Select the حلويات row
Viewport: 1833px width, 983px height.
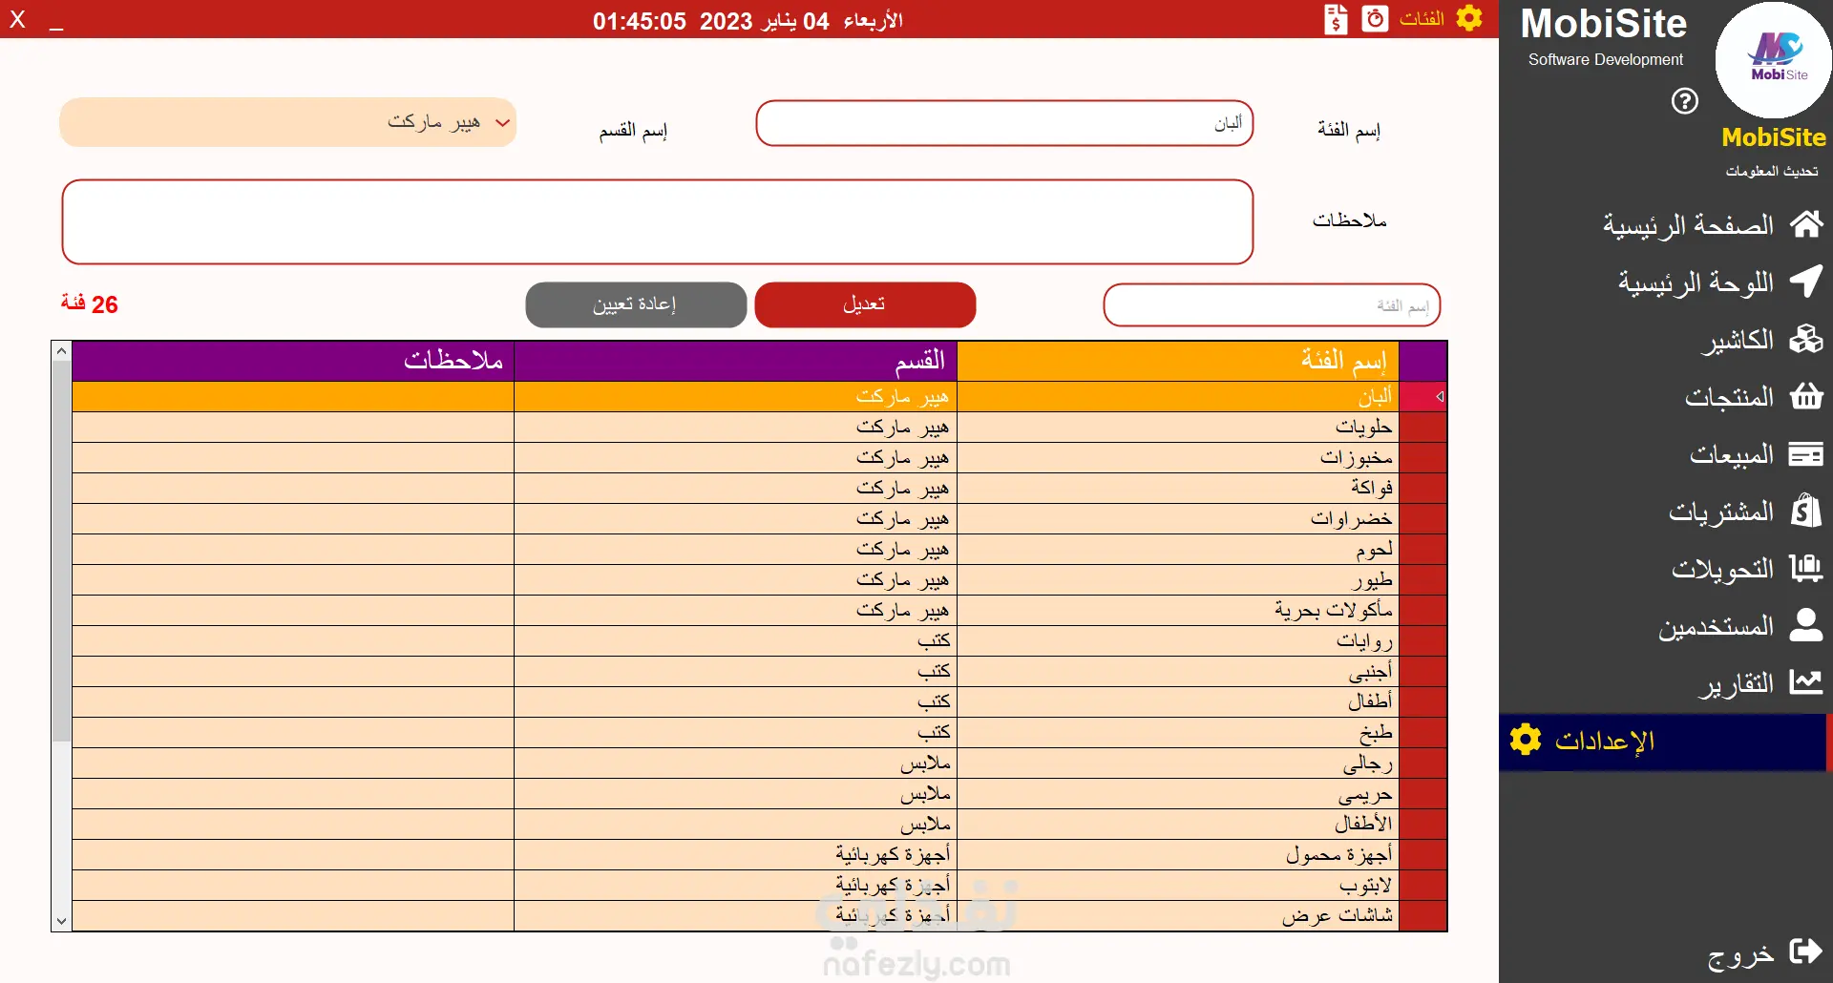[759, 427]
